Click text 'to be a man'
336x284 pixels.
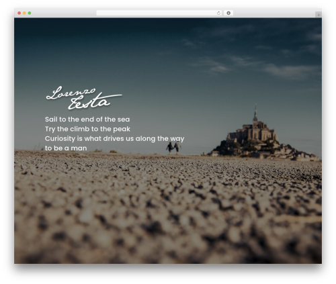click(66, 148)
